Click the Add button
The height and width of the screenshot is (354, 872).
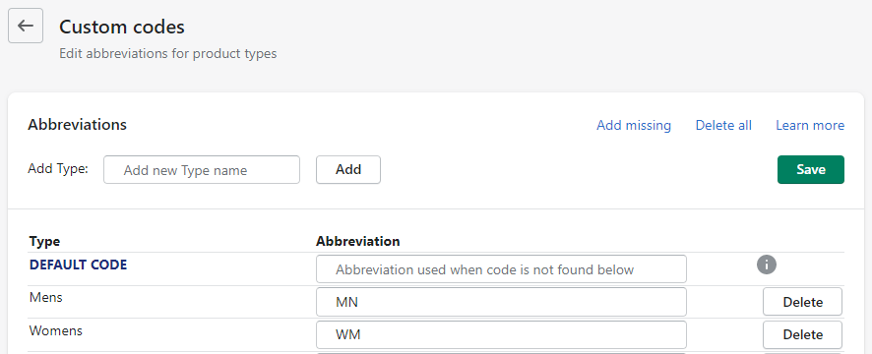click(348, 169)
